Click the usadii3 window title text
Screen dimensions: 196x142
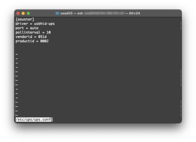pos(67,13)
